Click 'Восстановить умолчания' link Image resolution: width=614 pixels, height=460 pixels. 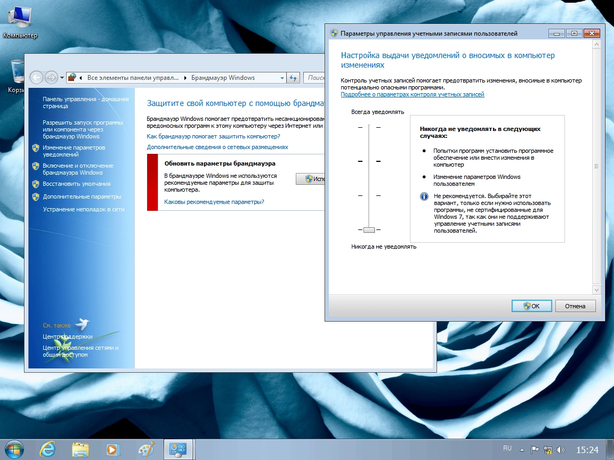tap(76, 184)
